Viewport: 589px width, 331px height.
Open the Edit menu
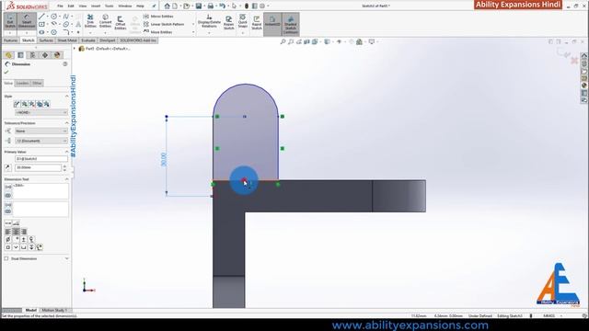tap(71, 6)
